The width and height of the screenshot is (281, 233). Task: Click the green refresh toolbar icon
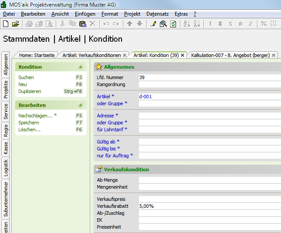point(173,23)
